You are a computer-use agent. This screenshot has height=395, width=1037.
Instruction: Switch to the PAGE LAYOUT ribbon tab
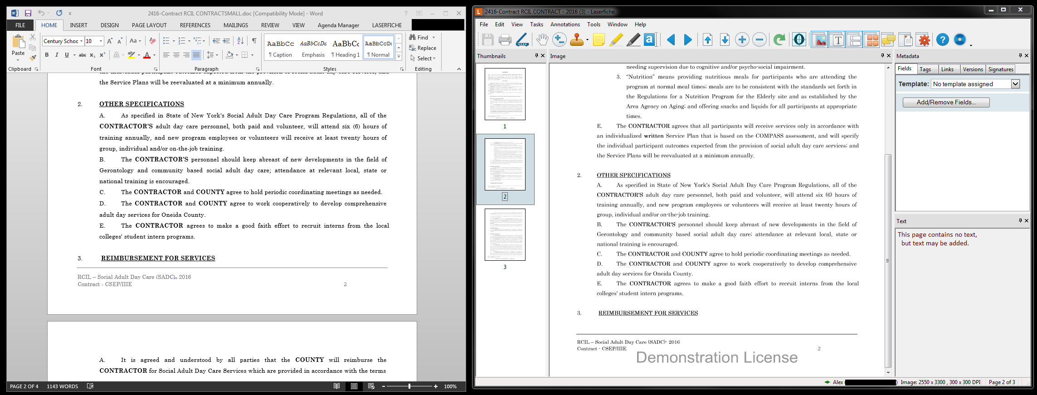(x=149, y=25)
